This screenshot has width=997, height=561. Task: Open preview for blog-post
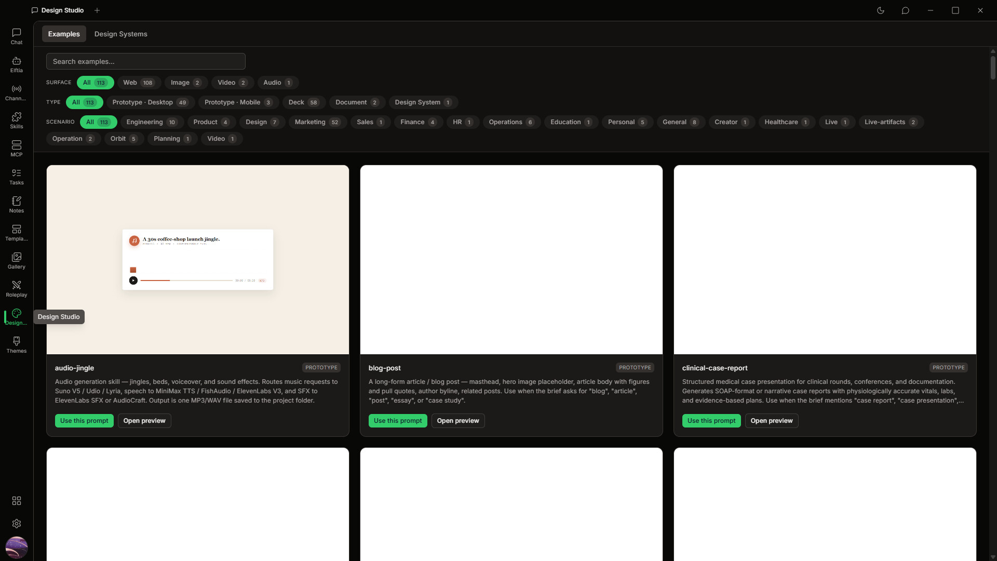click(x=458, y=421)
